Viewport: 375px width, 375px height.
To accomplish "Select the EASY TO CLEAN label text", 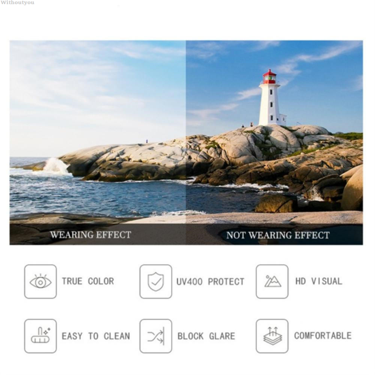I will pyautogui.click(x=96, y=336).
